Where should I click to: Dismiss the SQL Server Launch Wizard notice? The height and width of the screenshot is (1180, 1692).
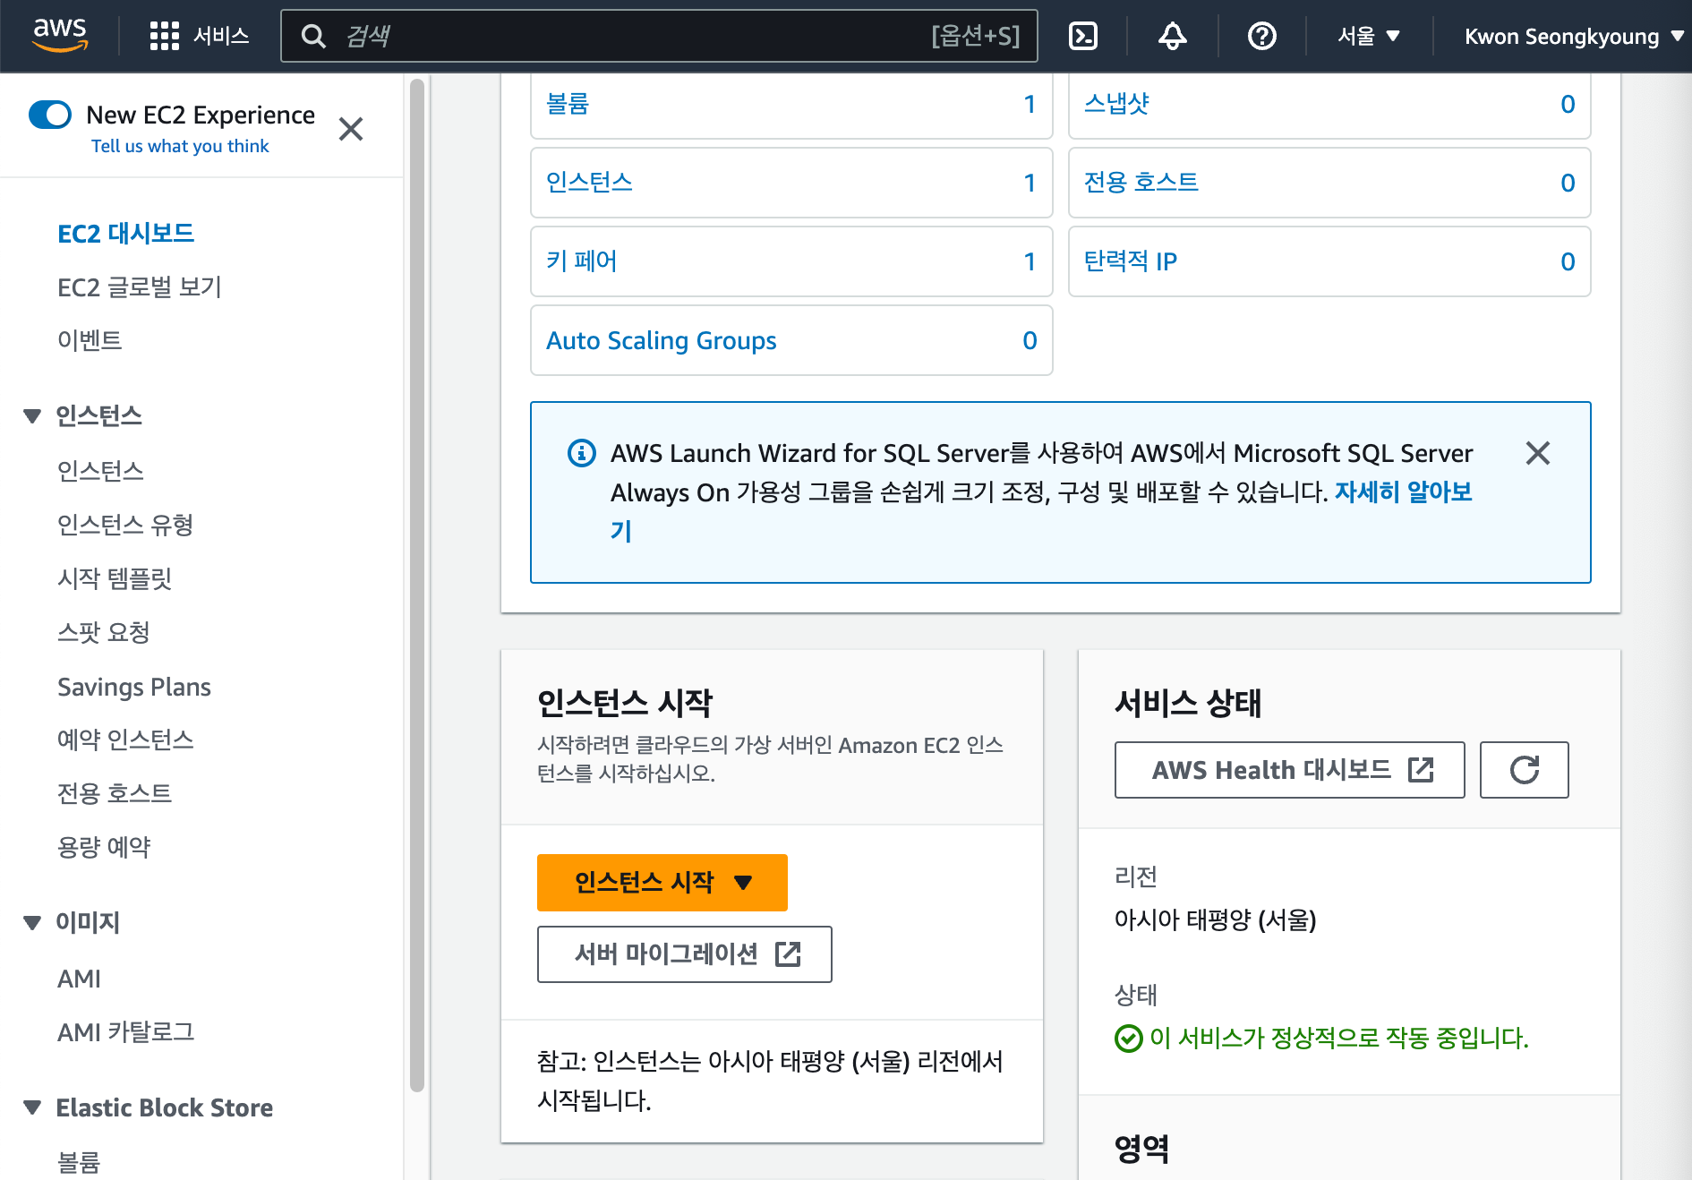point(1538,453)
